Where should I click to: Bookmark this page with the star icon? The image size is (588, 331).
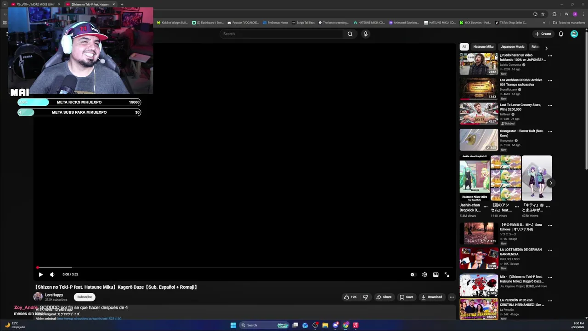(x=543, y=14)
